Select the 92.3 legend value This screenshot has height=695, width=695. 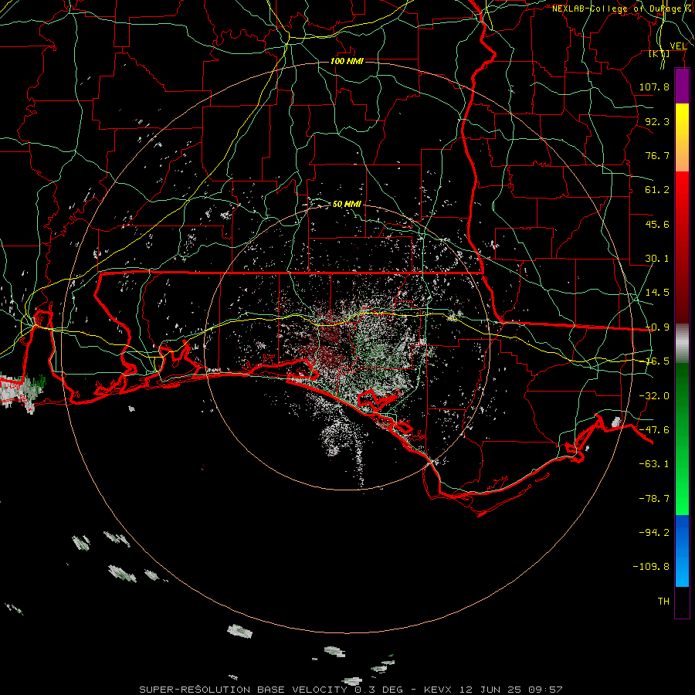(x=657, y=121)
